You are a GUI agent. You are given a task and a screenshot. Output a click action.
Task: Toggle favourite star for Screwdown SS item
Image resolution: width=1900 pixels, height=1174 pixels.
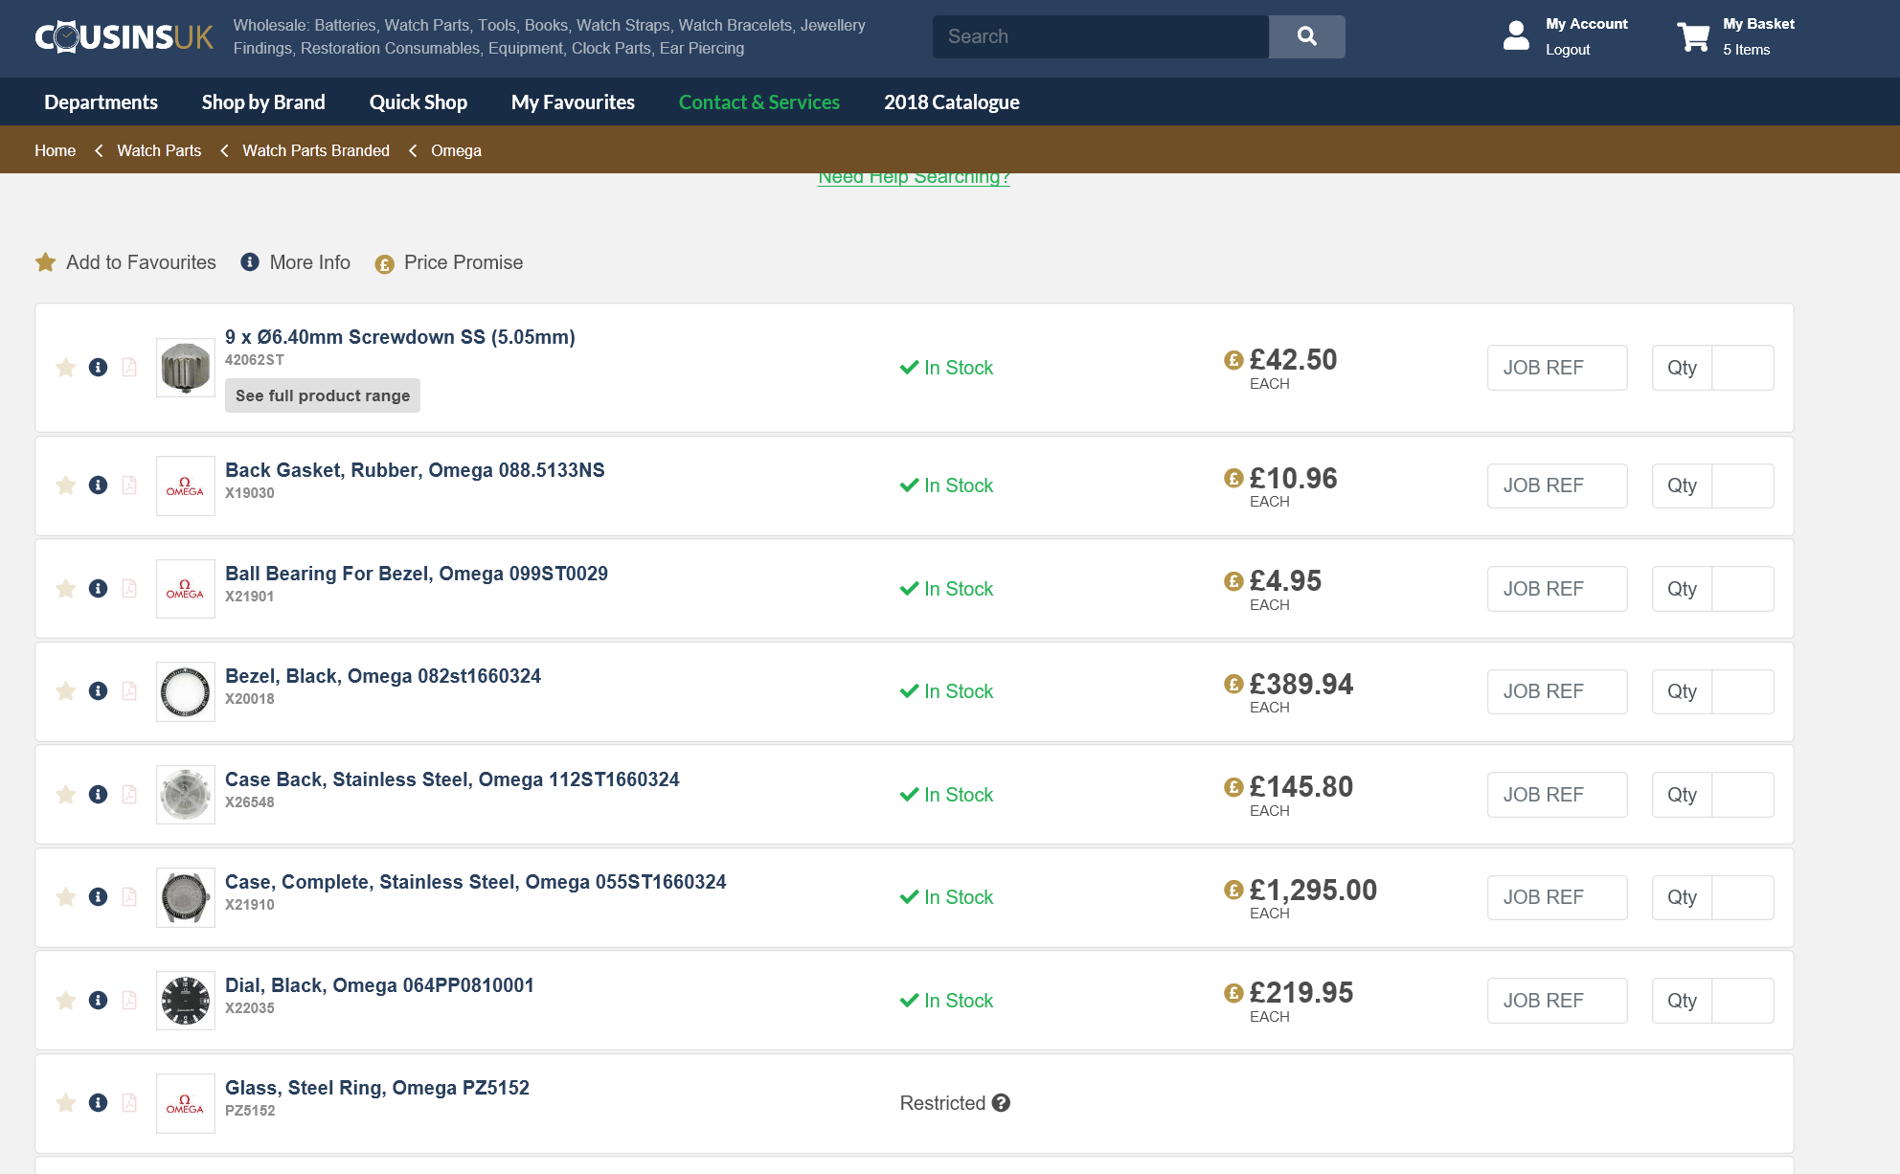65,368
